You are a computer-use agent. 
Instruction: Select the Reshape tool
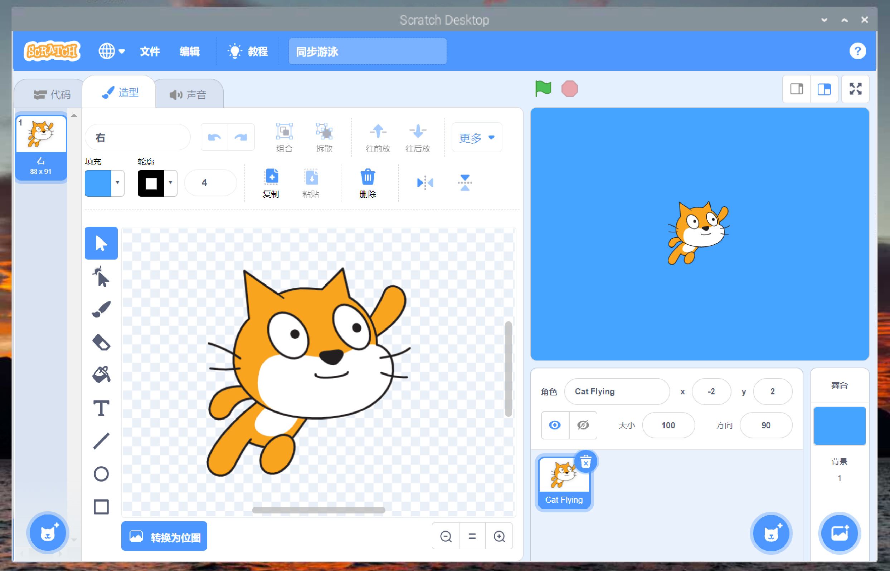click(x=101, y=277)
